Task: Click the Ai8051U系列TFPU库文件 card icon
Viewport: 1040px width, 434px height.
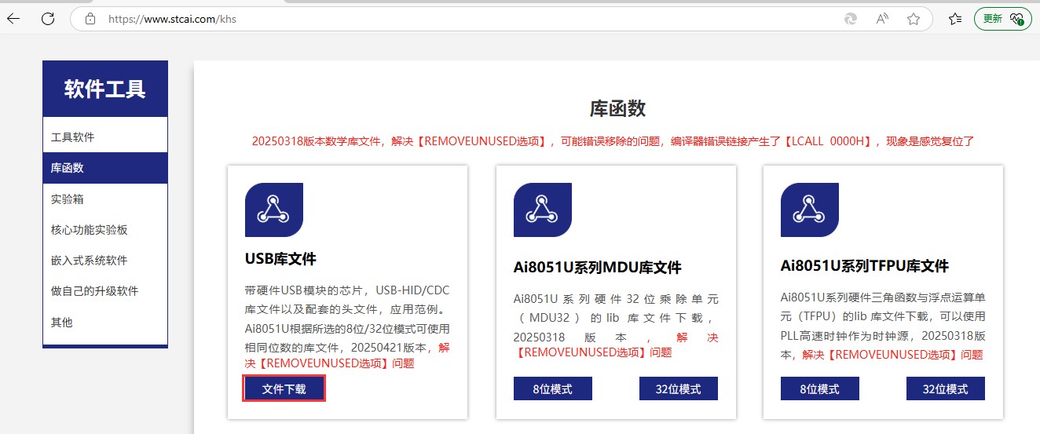Action: (810, 210)
